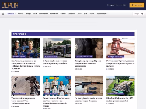Click НОВИНИ ДНІПРА tag on runners photo
Viewport: 146px width, 109px height.
[19, 56]
